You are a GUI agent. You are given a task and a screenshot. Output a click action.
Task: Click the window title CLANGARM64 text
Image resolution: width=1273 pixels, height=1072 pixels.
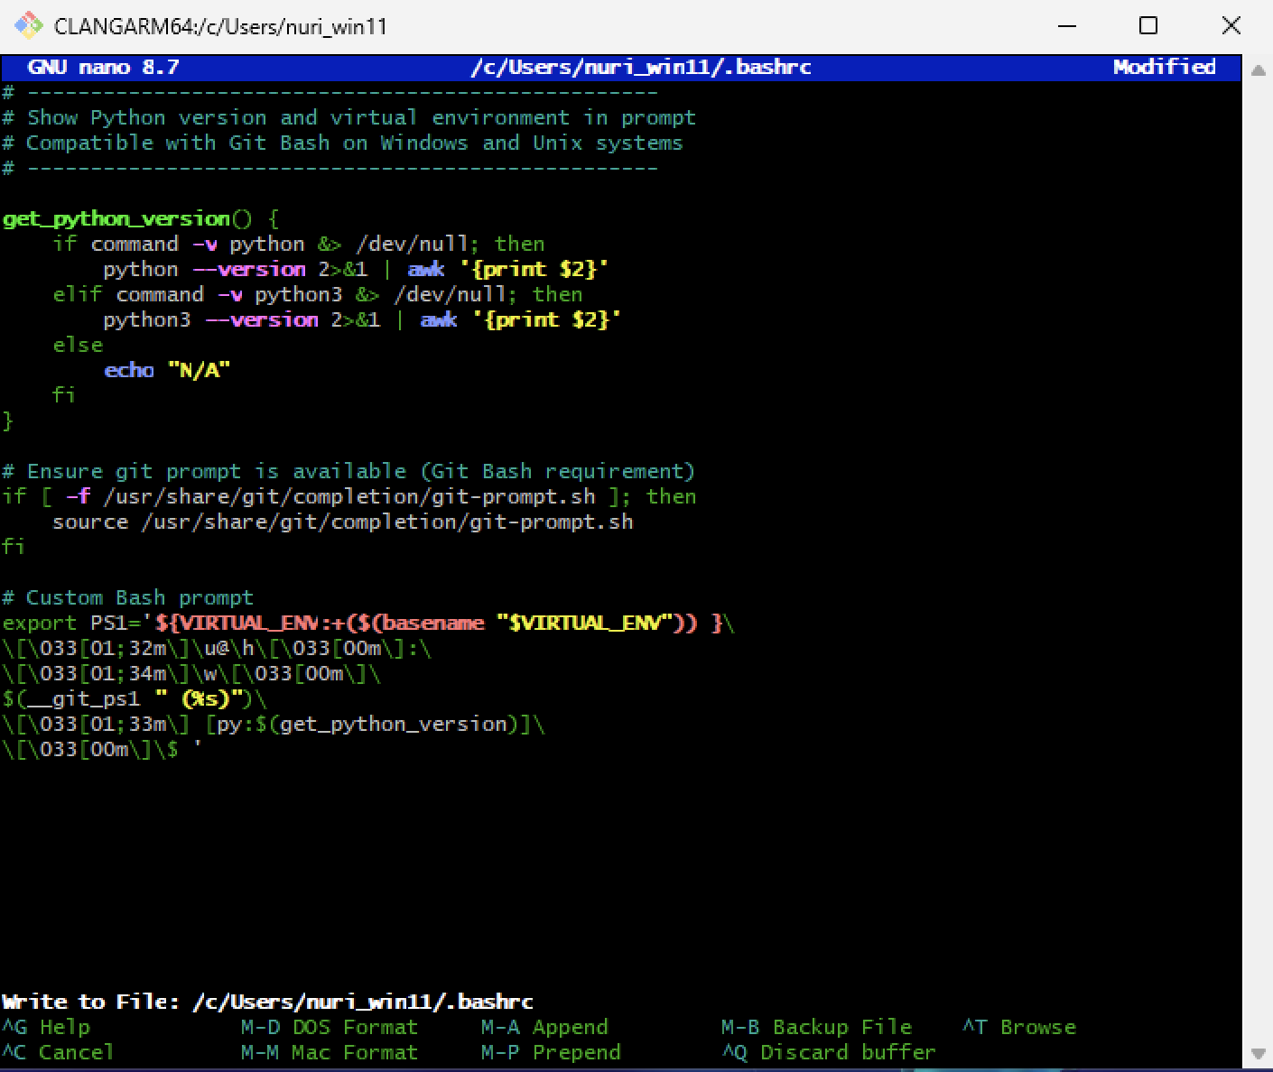tap(220, 26)
